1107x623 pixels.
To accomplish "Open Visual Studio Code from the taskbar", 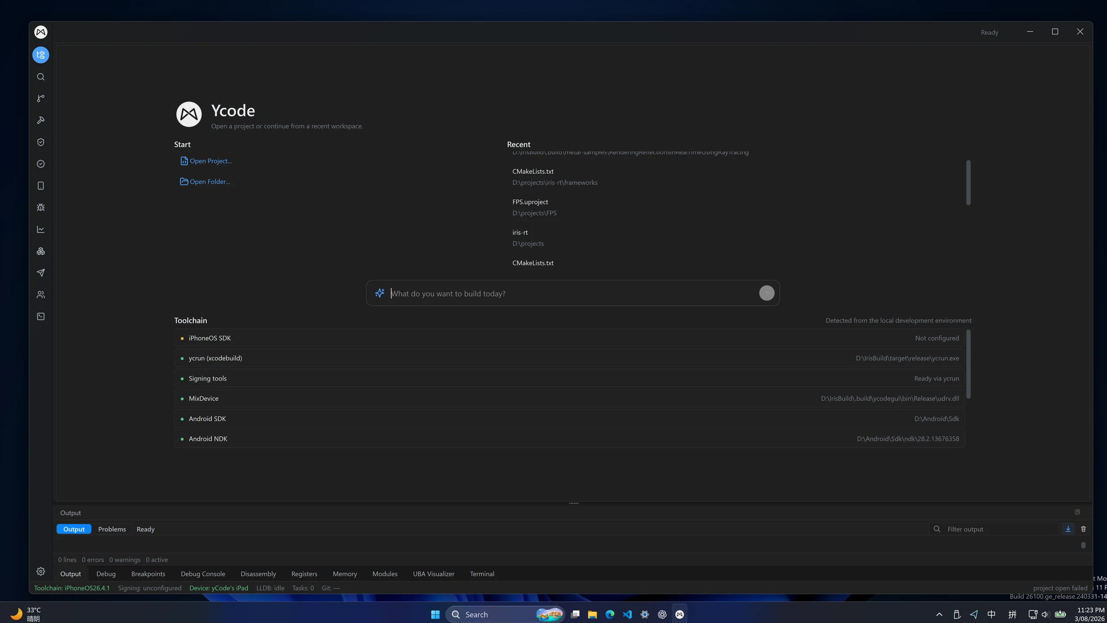I will (627, 614).
